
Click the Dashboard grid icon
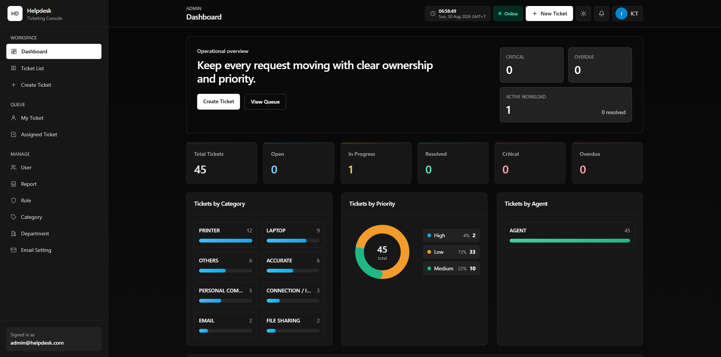point(14,51)
